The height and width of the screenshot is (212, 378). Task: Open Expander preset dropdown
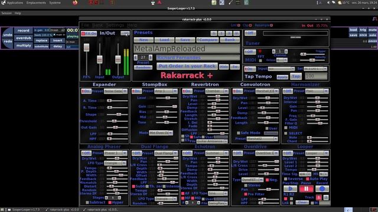point(116,91)
